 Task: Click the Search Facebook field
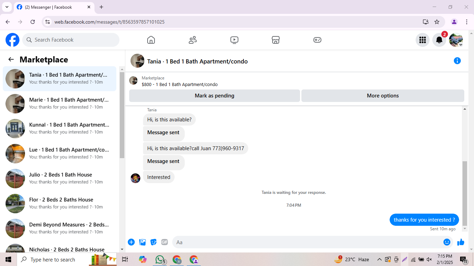[x=71, y=40]
